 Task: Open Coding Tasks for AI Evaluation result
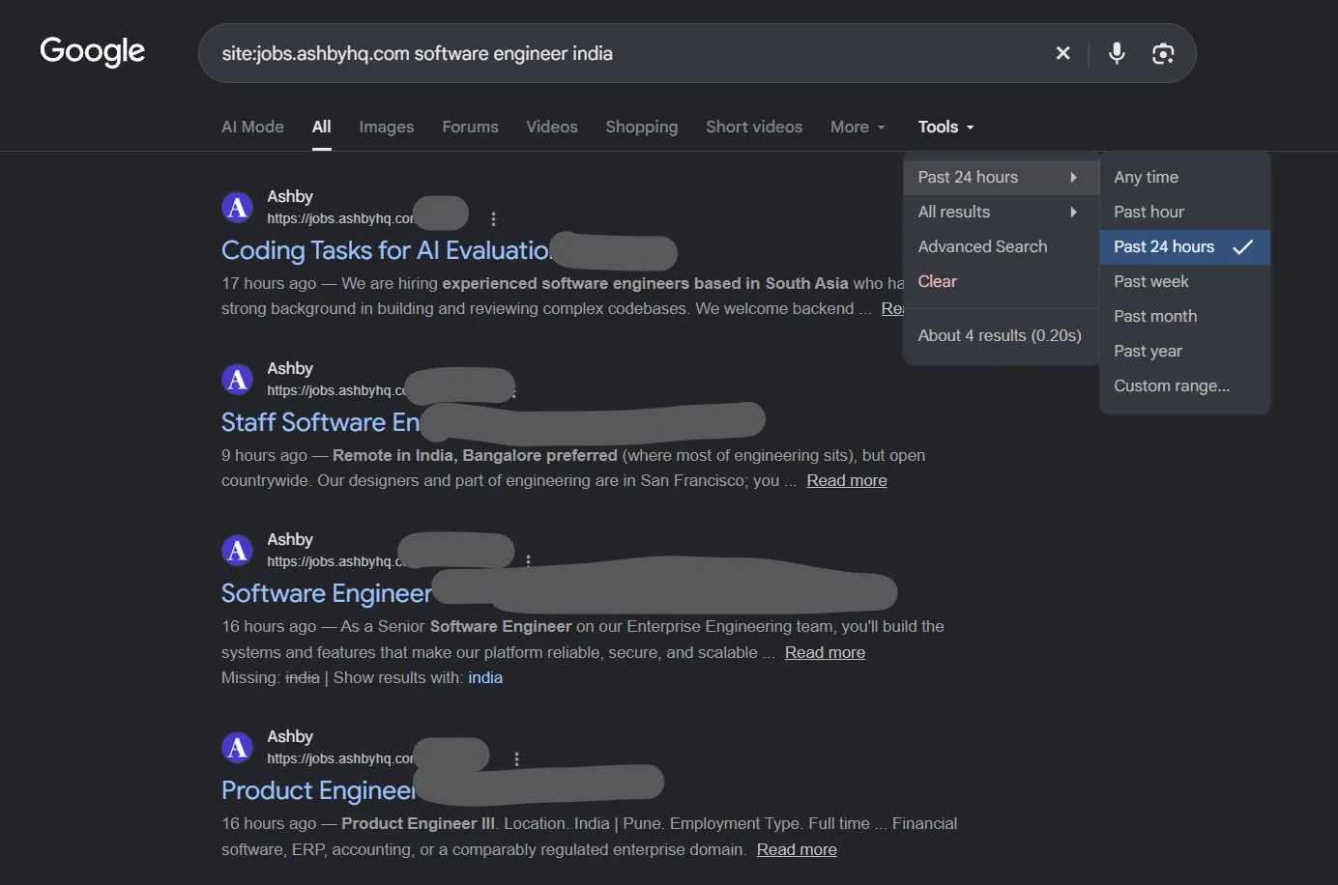386,250
